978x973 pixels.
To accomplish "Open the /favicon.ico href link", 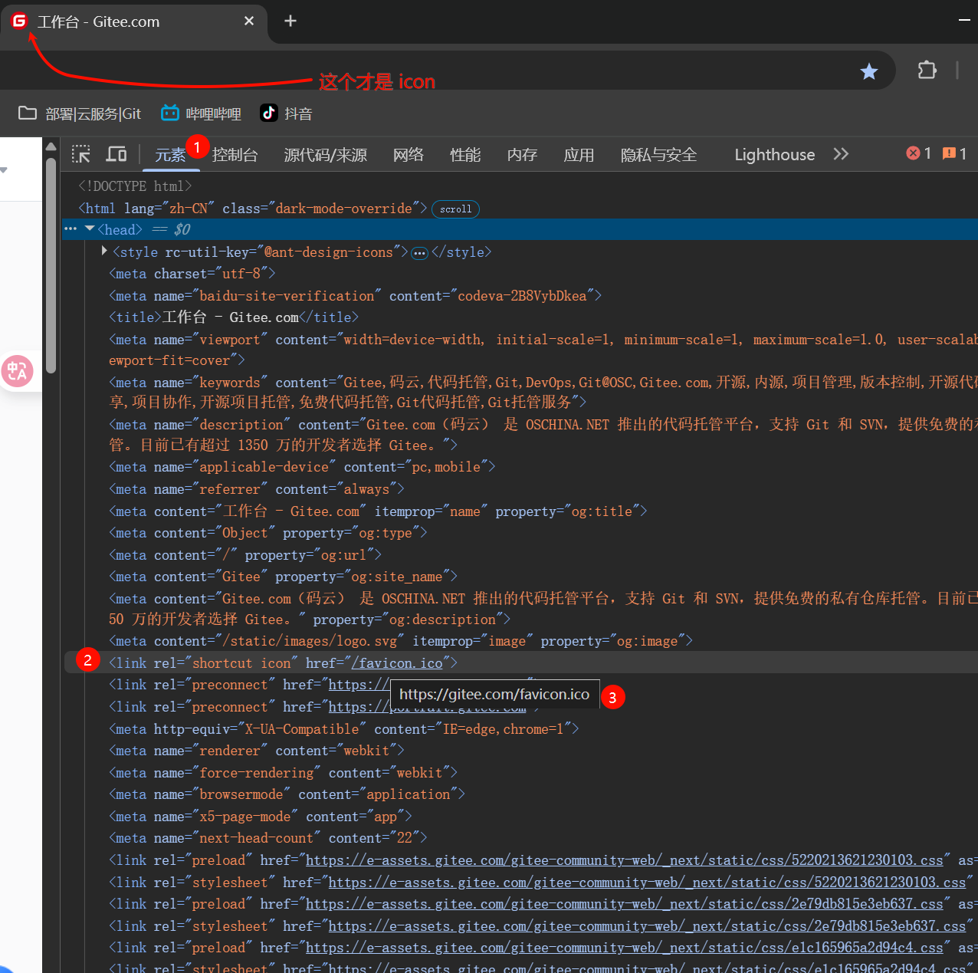I will point(396,663).
